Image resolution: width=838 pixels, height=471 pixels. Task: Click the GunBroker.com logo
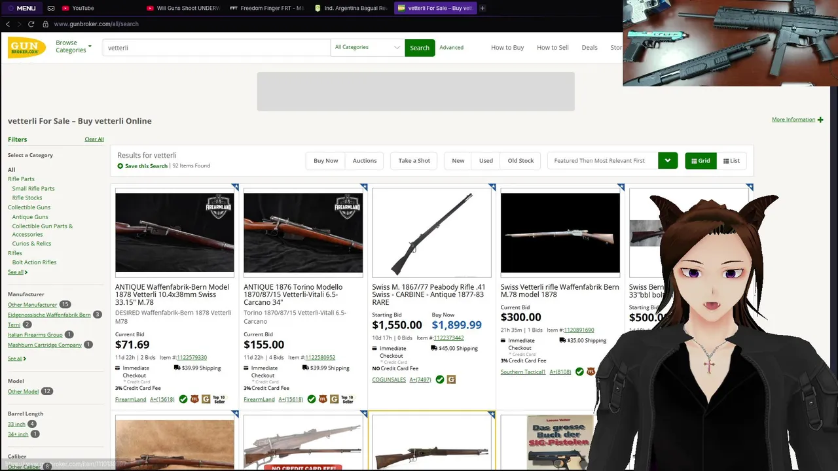(x=27, y=48)
